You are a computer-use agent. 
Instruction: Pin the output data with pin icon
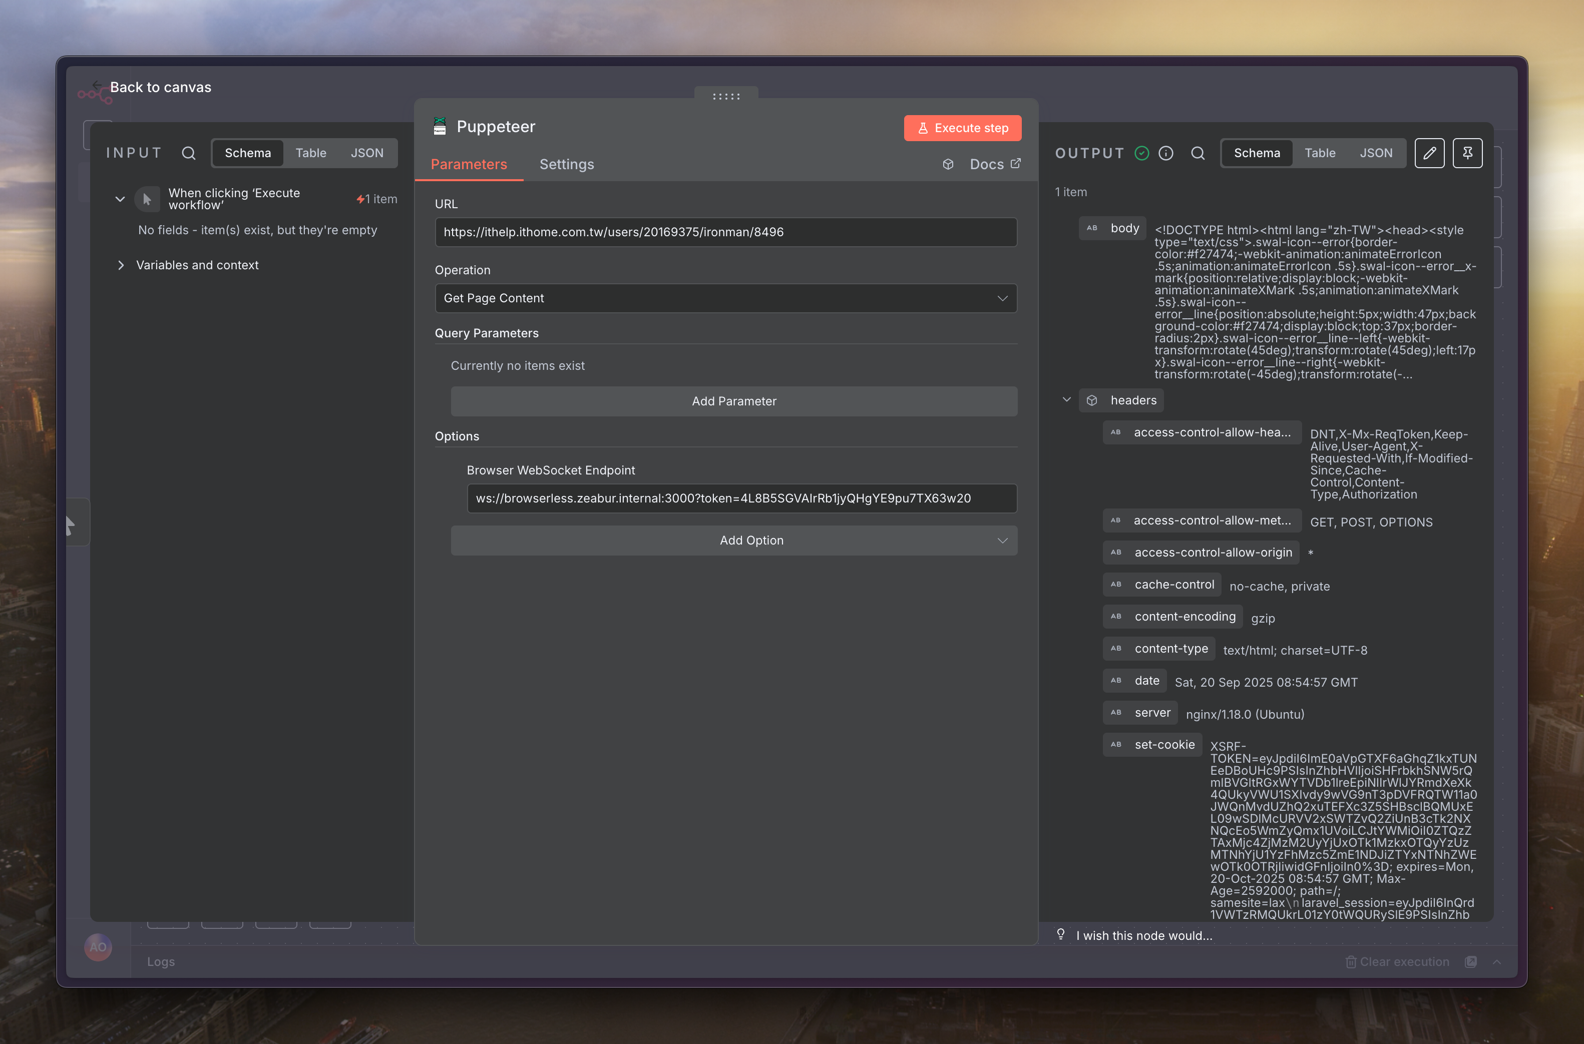1467,153
